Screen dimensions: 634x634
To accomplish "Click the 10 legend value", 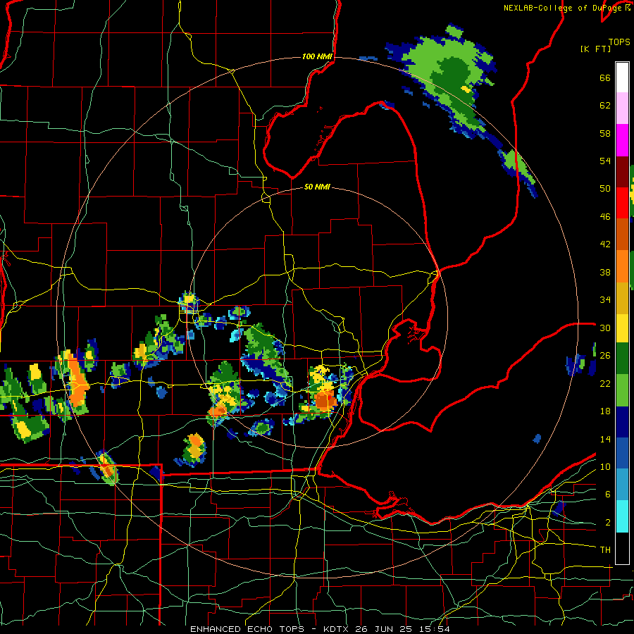I will (605, 466).
